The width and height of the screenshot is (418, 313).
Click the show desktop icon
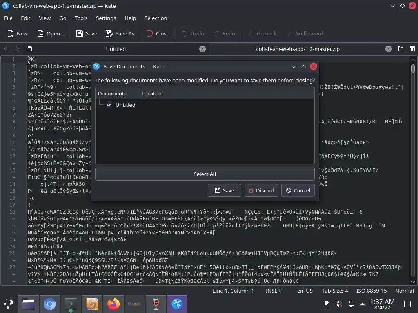pos(407,304)
